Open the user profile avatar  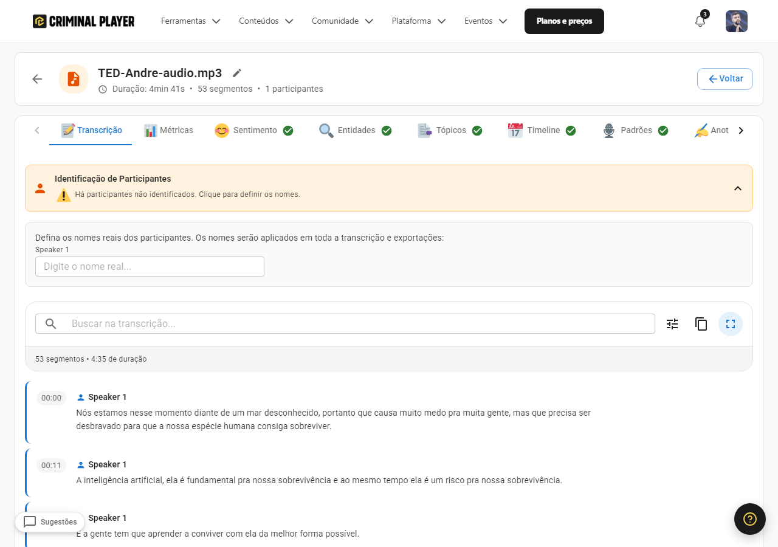click(x=737, y=21)
